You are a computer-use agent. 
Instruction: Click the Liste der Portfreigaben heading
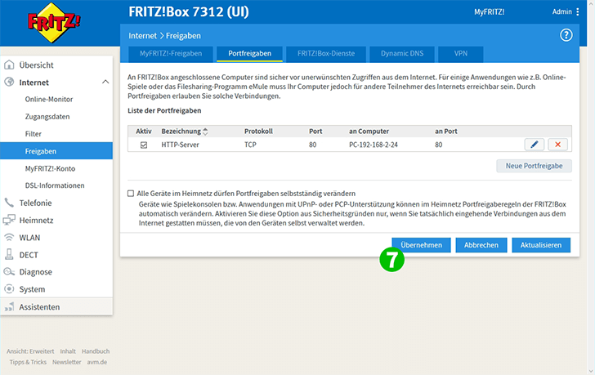pos(164,111)
